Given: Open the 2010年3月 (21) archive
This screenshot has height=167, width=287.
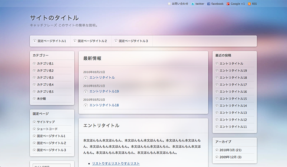Looking at the screenshot, I should (230, 150).
